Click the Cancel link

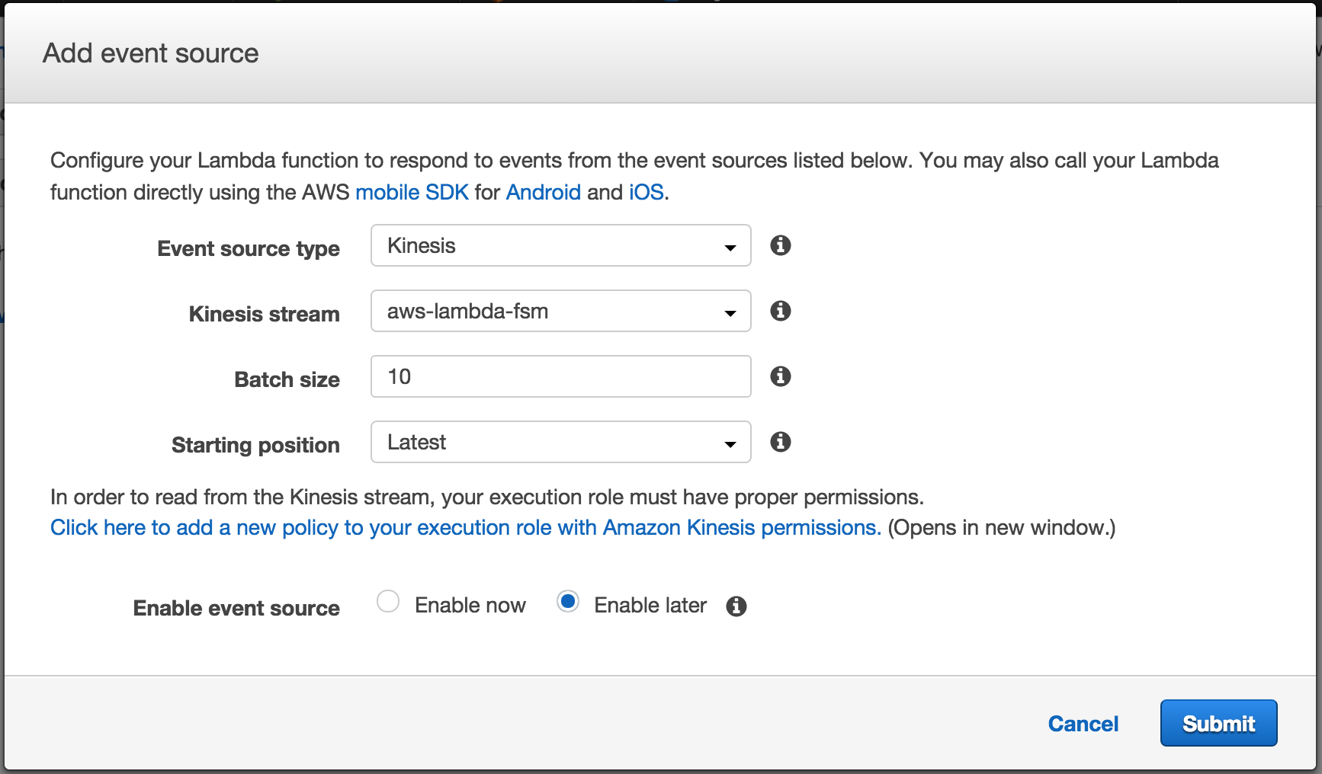click(1083, 724)
